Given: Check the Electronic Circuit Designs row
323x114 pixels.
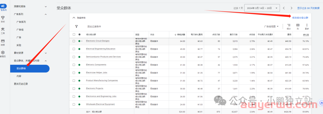Looking at the screenshot, I should (x=74, y=41).
